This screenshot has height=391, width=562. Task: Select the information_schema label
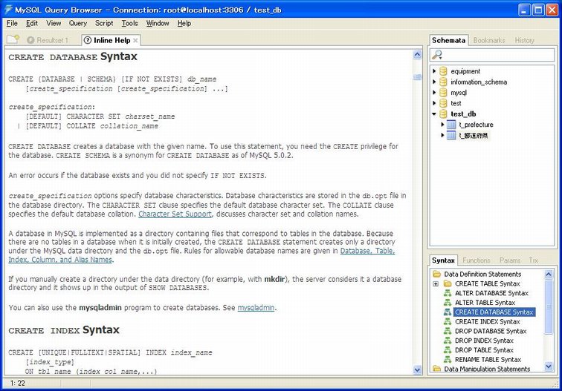pyautogui.click(x=479, y=82)
